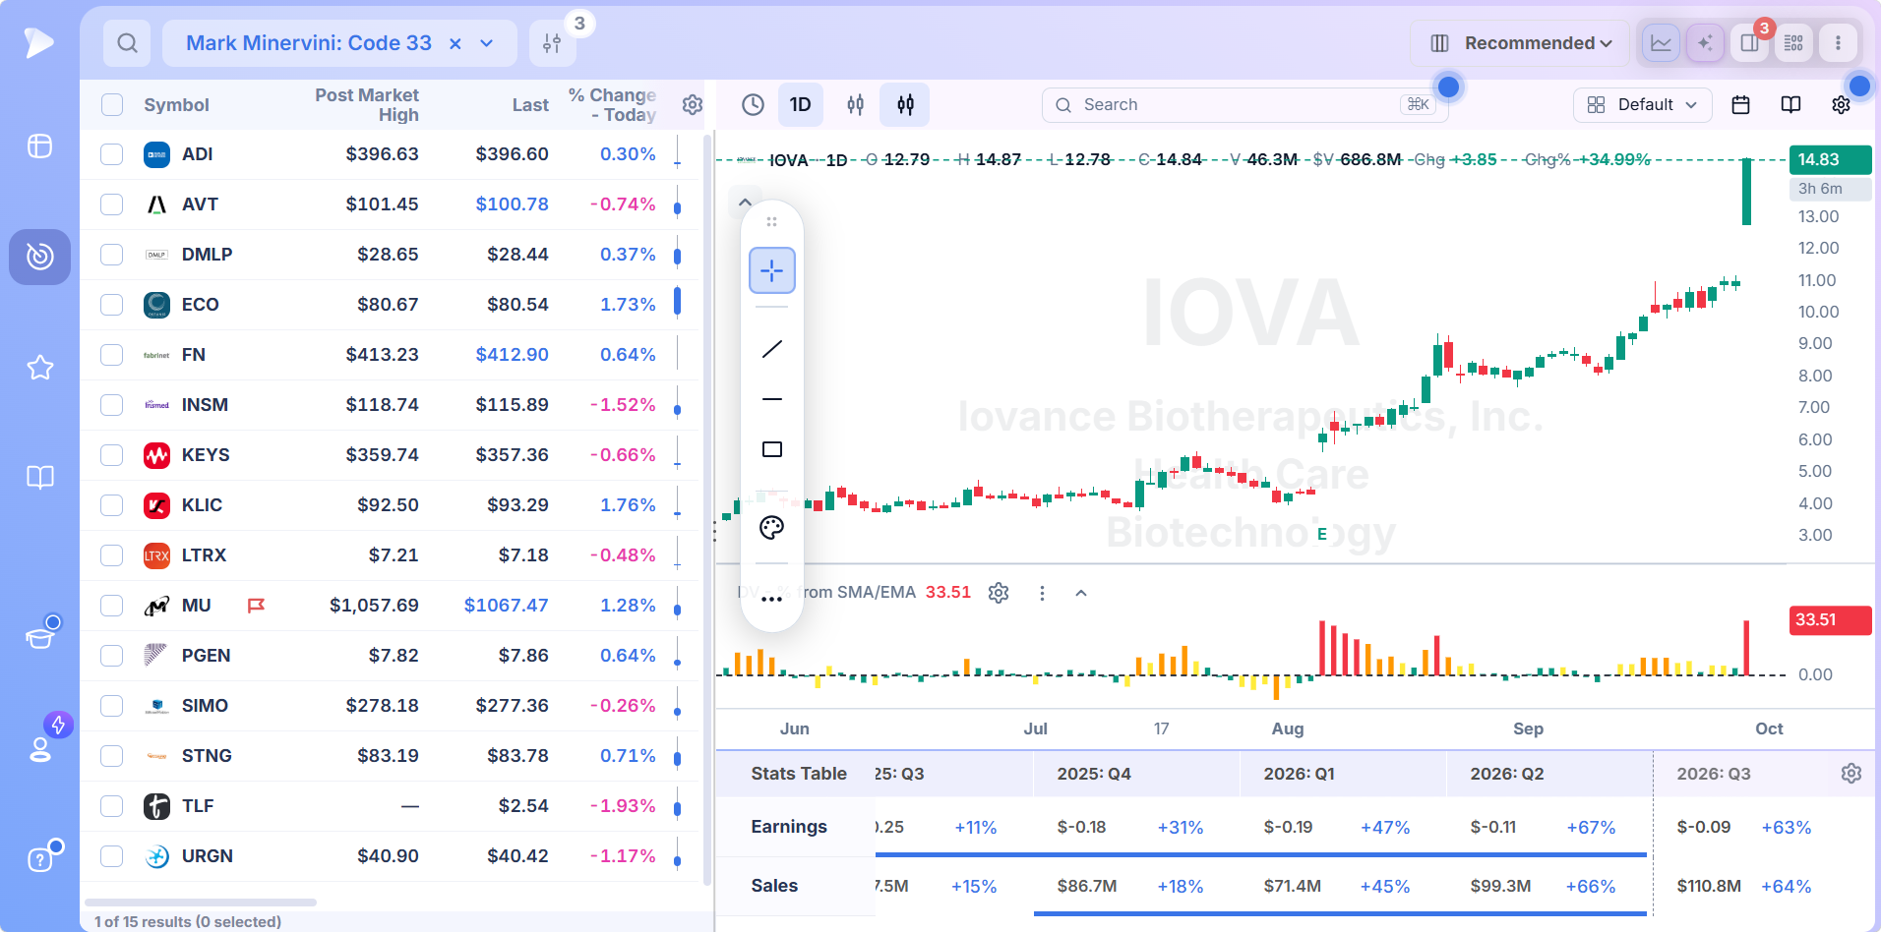Collapse the SMA/EMA indicator pane

click(x=1081, y=593)
